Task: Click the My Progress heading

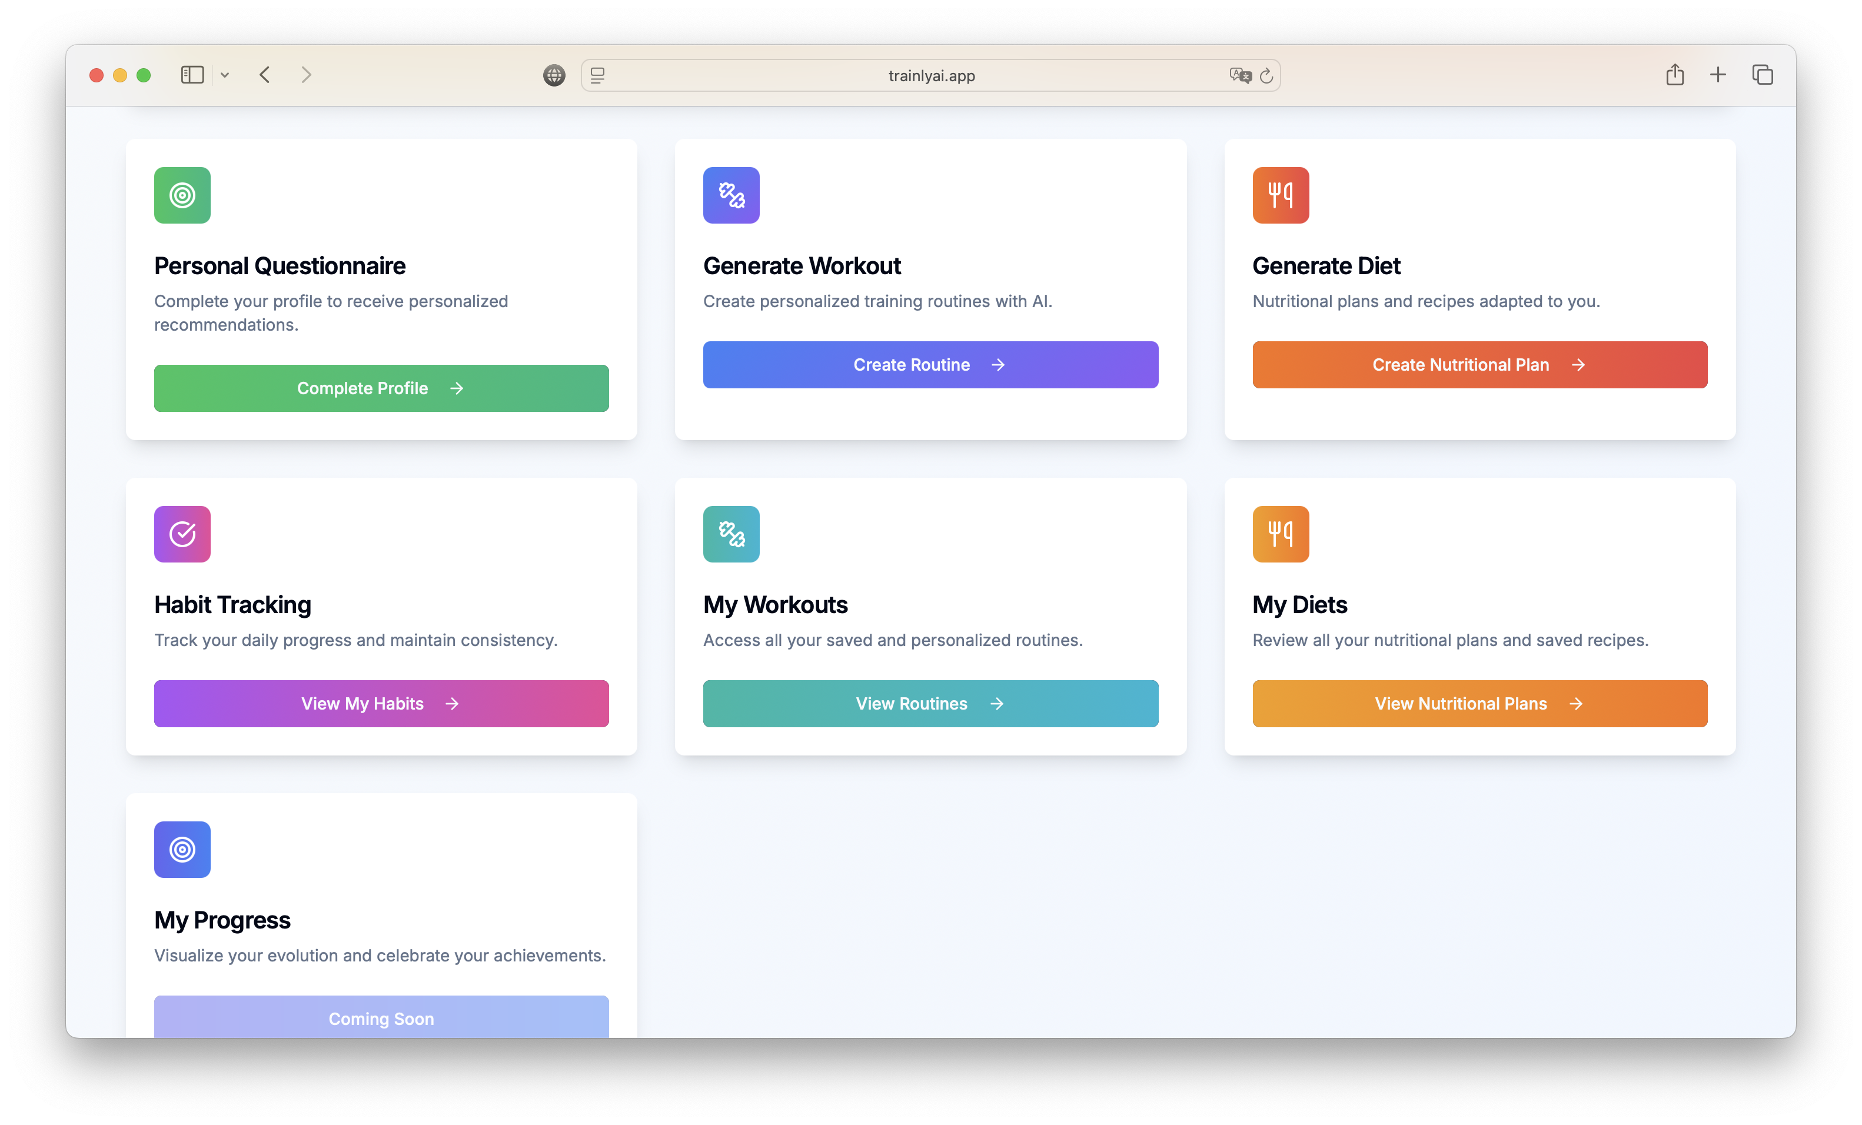Action: tap(222, 920)
